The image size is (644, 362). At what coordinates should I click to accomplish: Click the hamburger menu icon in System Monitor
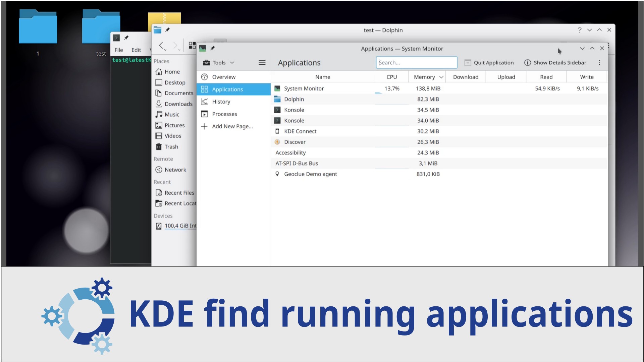[x=262, y=63]
